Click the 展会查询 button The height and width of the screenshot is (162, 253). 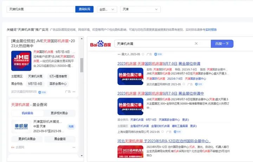point(60,139)
